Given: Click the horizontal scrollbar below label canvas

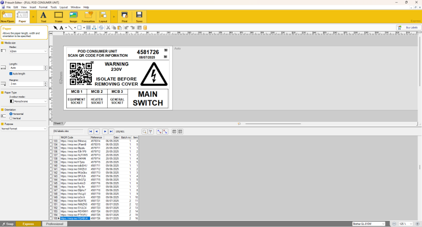Looking at the screenshot, I should coord(273,124).
